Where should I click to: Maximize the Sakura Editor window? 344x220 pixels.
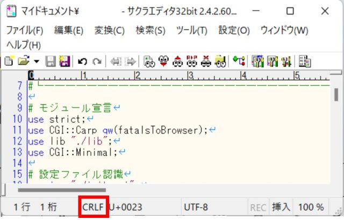tap(290, 11)
